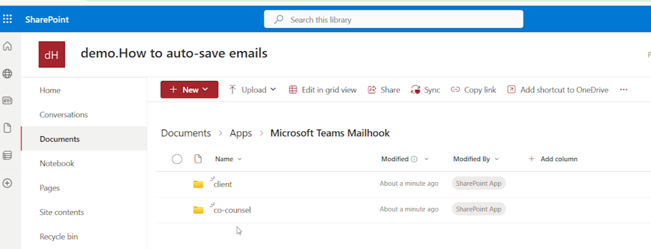Viewport: 651px width, 249px height.
Task: Click client row's About a minute ago
Action: 409,183
